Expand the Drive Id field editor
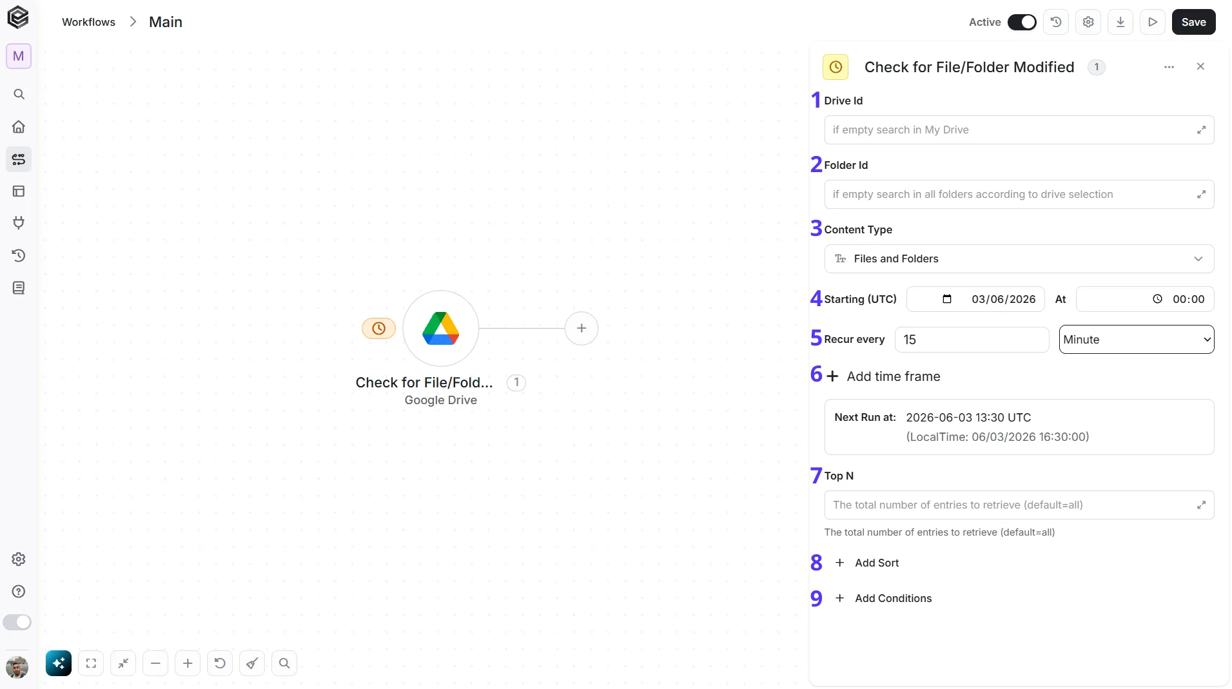 coord(1201,130)
